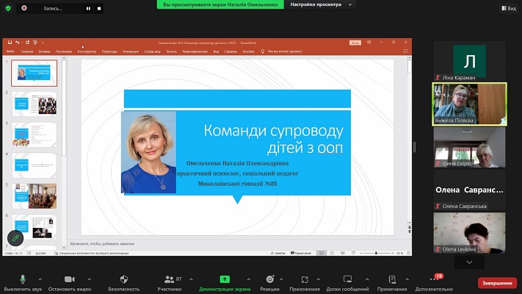The image size is (522, 294).
Task: Pause the recording in the top bar
Action: (x=88, y=8)
